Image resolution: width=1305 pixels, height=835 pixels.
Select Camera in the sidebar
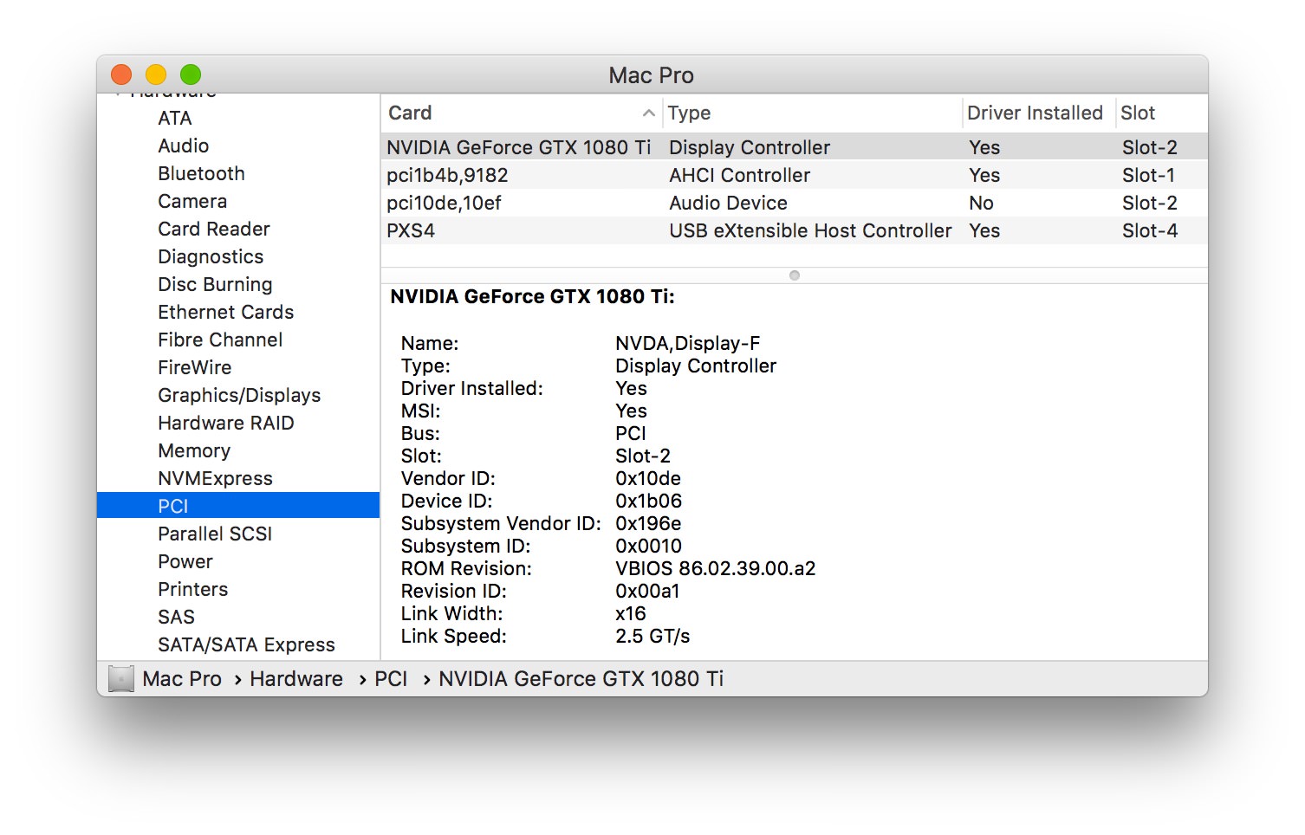[x=192, y=201]
